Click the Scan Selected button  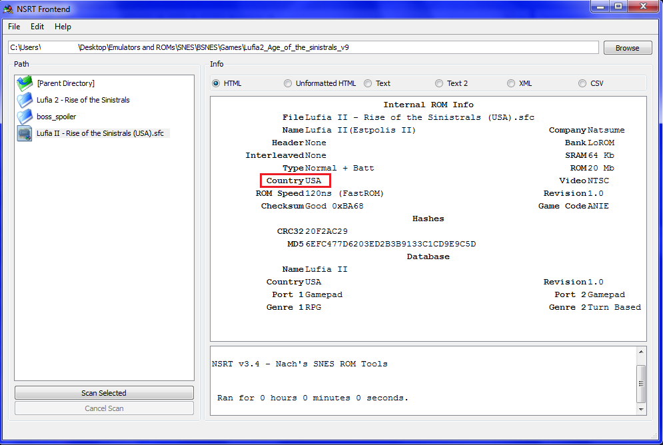104,393
